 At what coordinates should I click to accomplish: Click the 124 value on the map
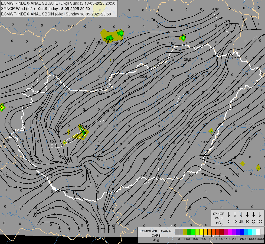(x=51, y=208)
